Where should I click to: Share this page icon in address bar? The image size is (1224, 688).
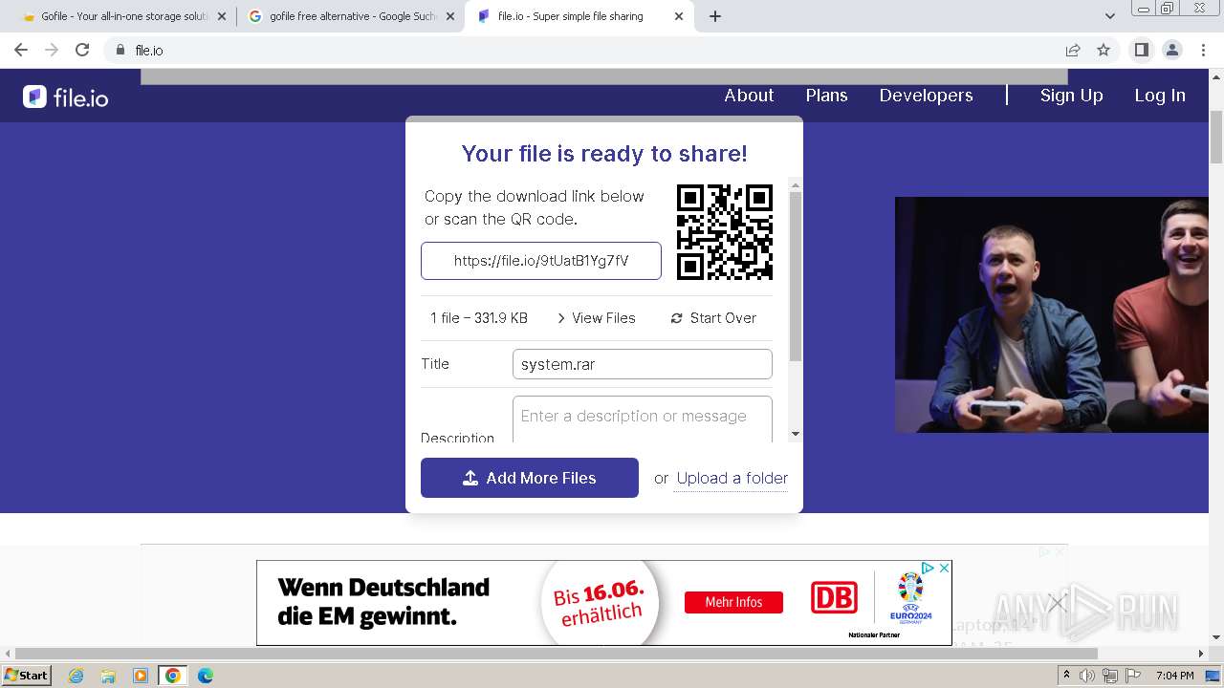point(1073,50)
